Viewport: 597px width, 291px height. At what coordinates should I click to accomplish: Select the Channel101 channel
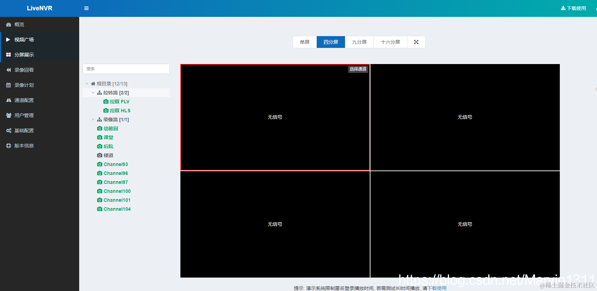tap(117, 200)
